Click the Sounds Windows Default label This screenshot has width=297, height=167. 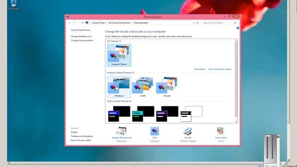tap(187, 141)
